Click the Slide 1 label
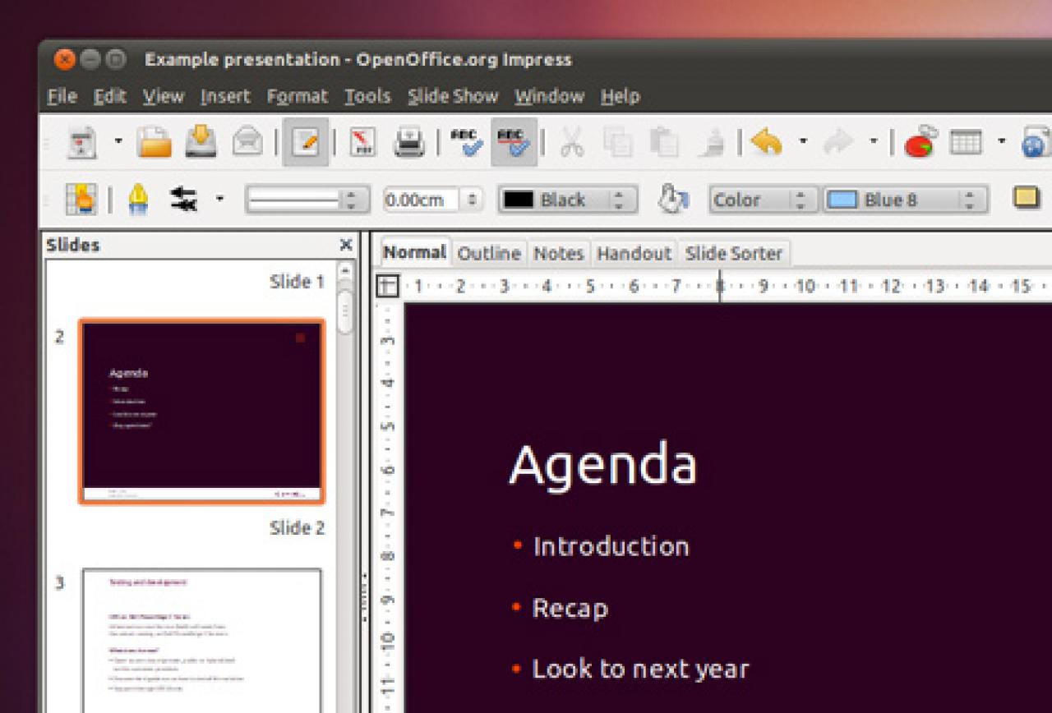The width and height of the screenshot is (1052, 713). pyautogui.click(x=297, y=282)
